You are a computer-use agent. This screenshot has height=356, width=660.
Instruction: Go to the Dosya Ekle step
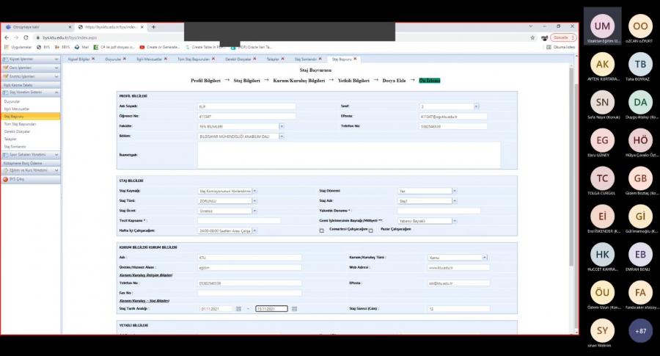tap(394, 80)
